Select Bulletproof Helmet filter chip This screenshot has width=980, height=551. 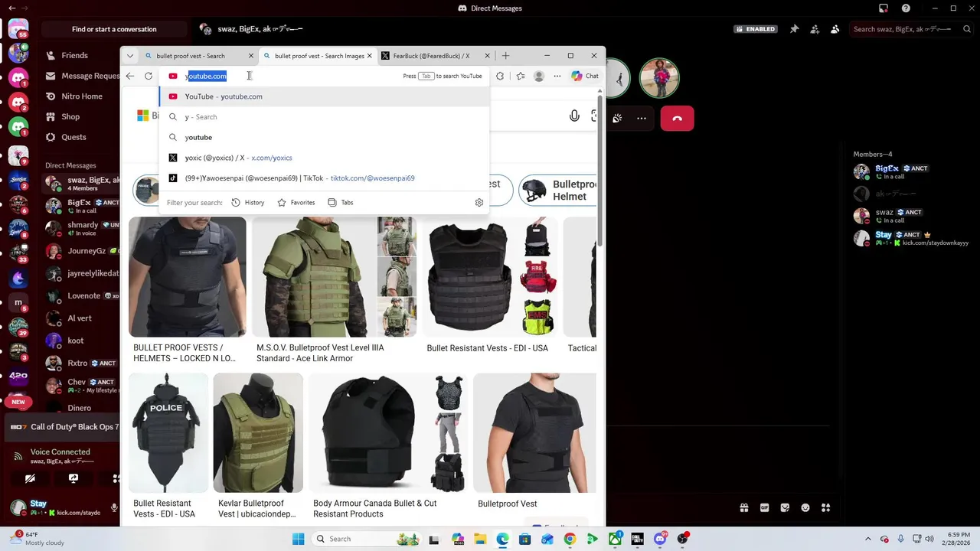coord(559,191)
